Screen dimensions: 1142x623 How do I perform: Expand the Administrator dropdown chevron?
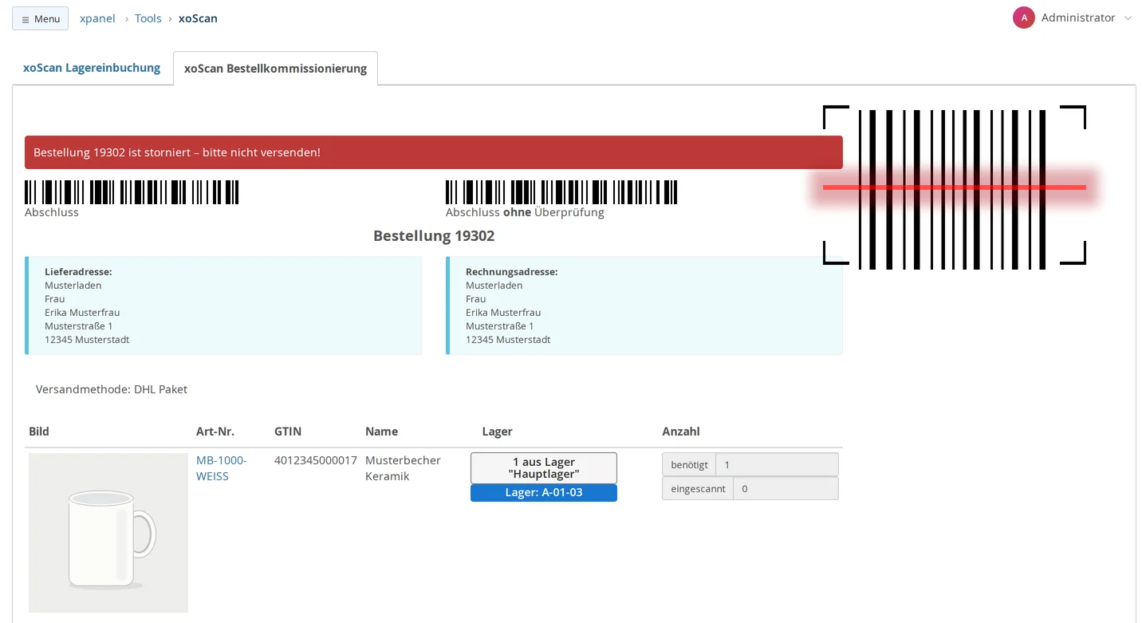pos(1128,18)
